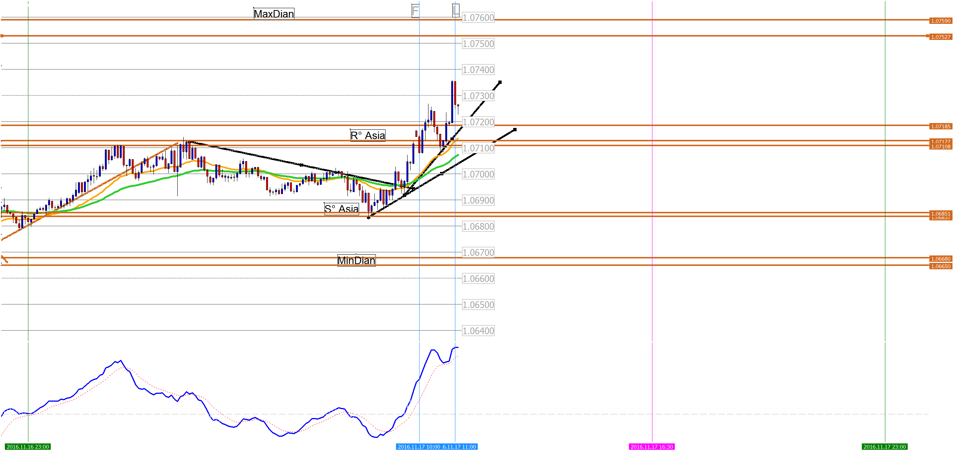Select the 1.06400 grid price label
Screen dimensions: 954x452
(478, 331)
